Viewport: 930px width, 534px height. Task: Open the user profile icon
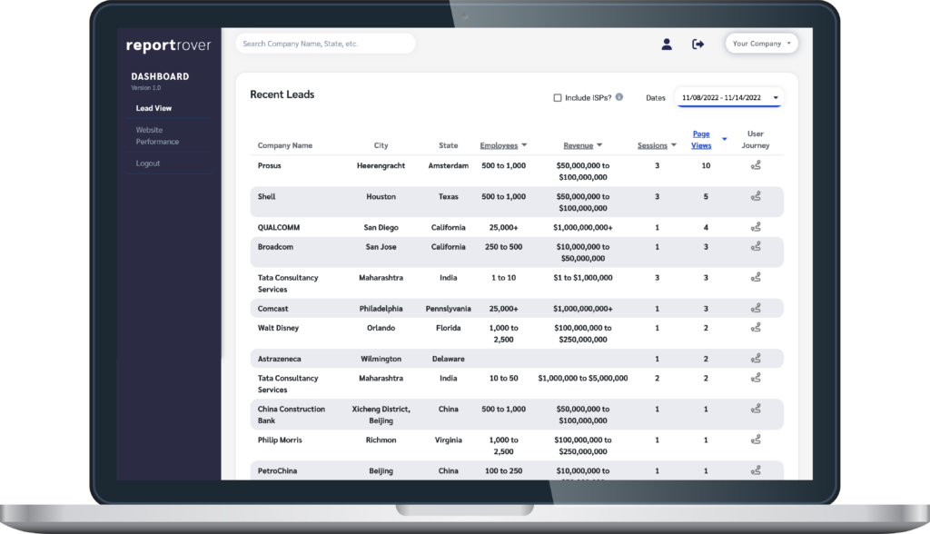point(667,44)
